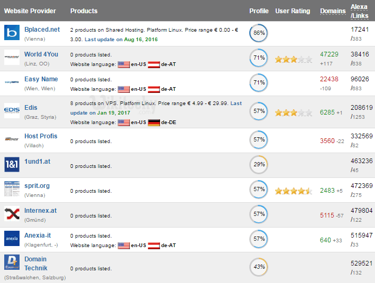Click Alexa rank 463236 for 1und1.at

[362, 161]
